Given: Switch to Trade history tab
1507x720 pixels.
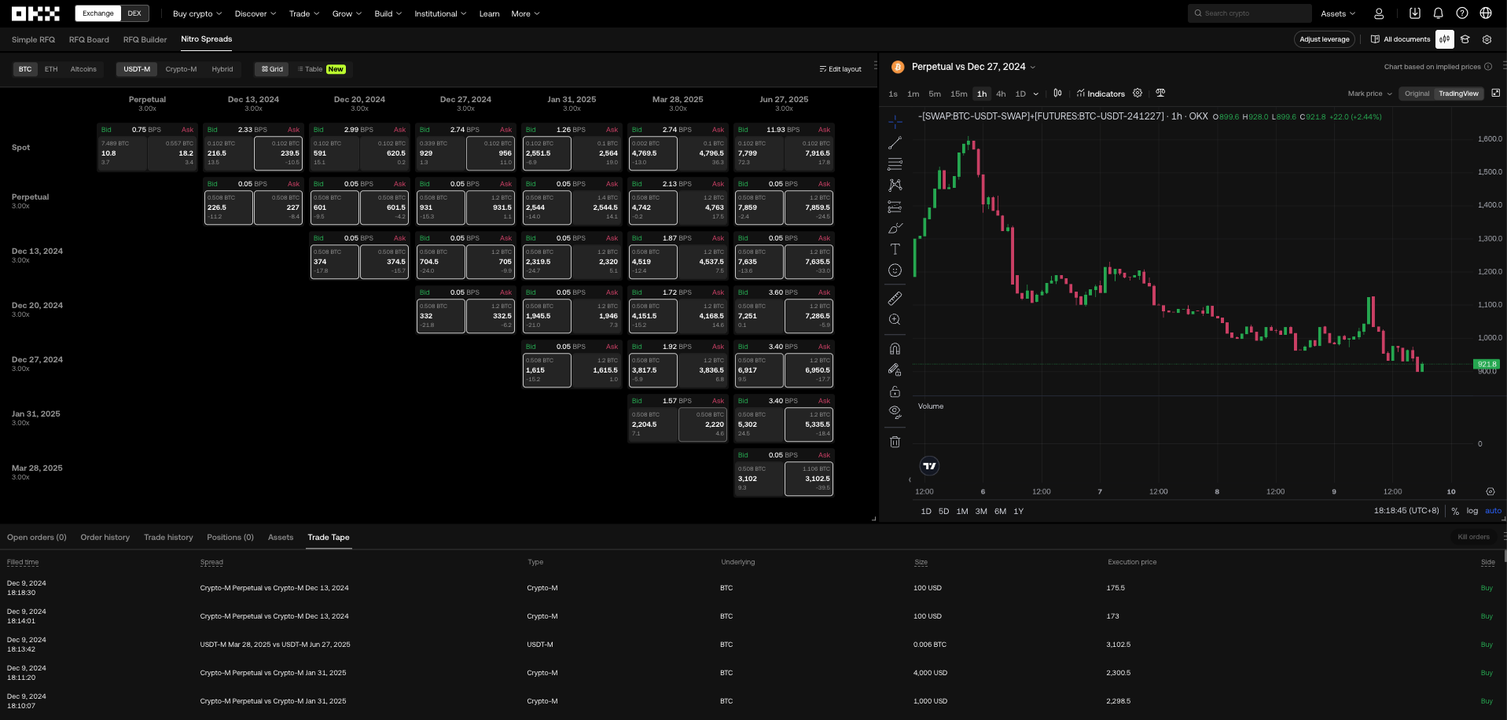Looking at the screenshot, I should pos(168,538).
